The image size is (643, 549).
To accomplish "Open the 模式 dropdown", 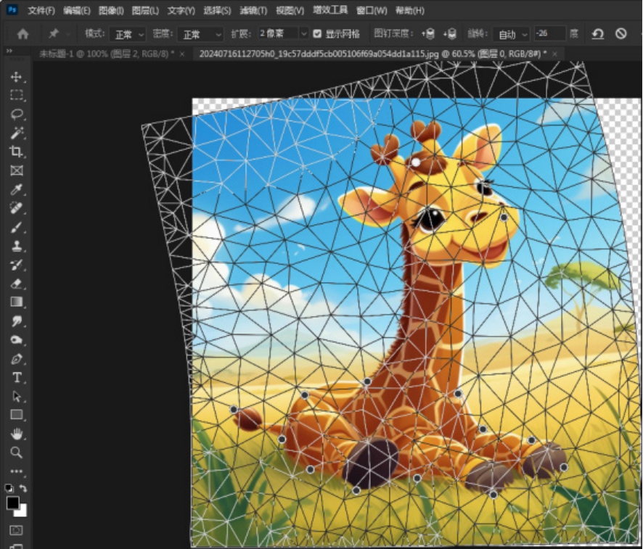I will (x=127, y=34).
